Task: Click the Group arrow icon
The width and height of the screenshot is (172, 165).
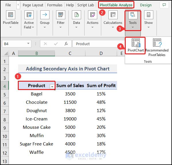Action: tap(45, 15)
